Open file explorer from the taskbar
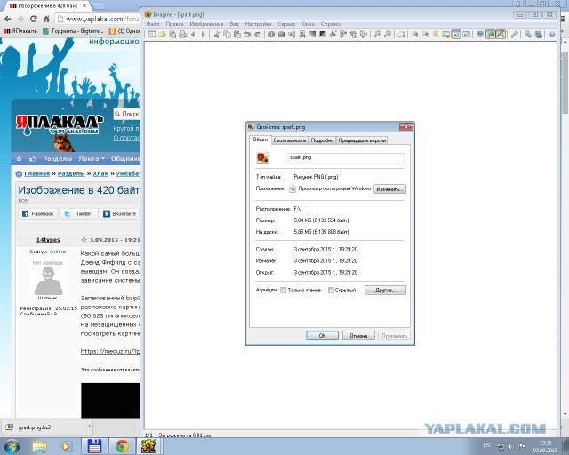 39,446
